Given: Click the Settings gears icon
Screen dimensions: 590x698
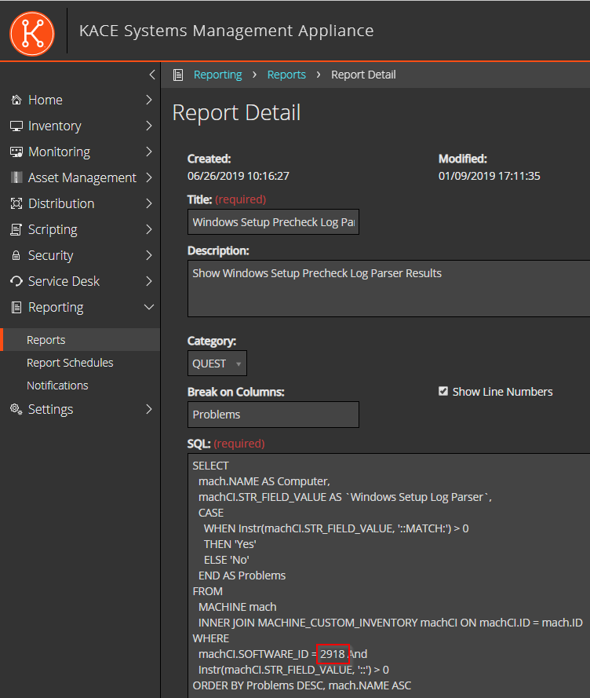Looking at the screenshot, I should pos(16,409).
